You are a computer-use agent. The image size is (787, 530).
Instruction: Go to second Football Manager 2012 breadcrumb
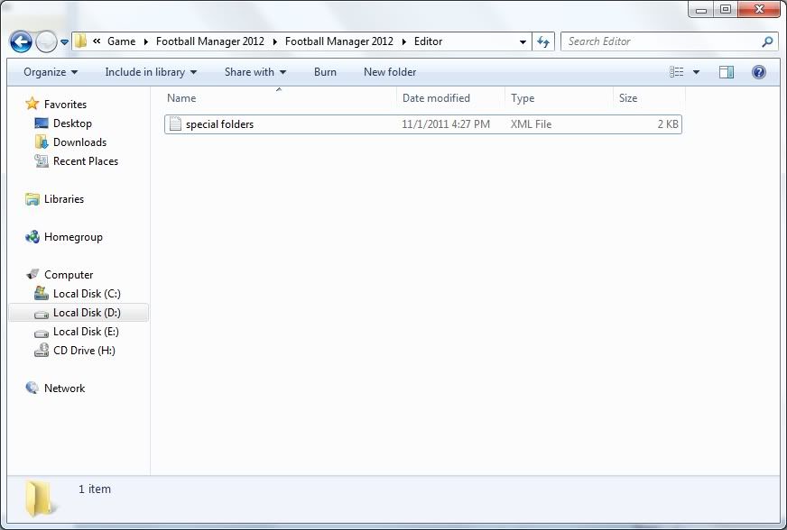click(338, 41)
